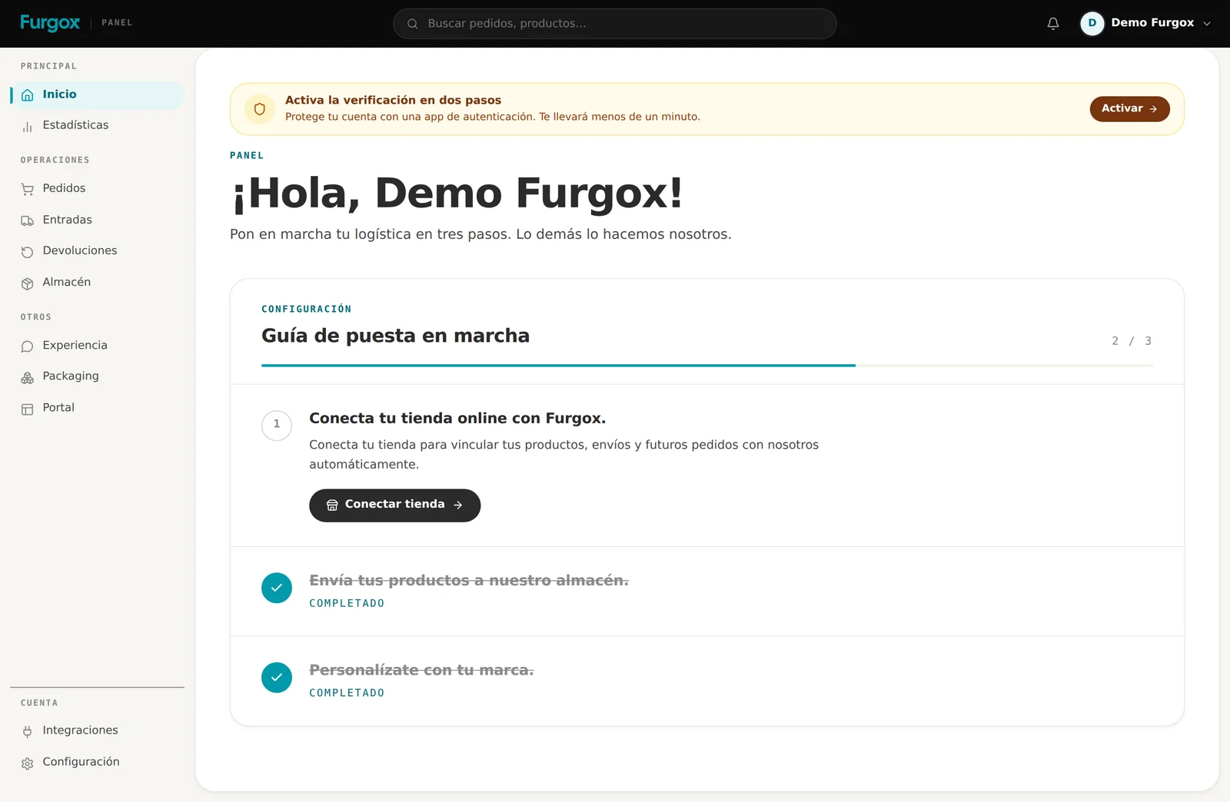The width and height of the screenshot is (1230, 802).
Task: Click the struck-through Personalízate con tu marca text
Action: (x=421, y=671)
